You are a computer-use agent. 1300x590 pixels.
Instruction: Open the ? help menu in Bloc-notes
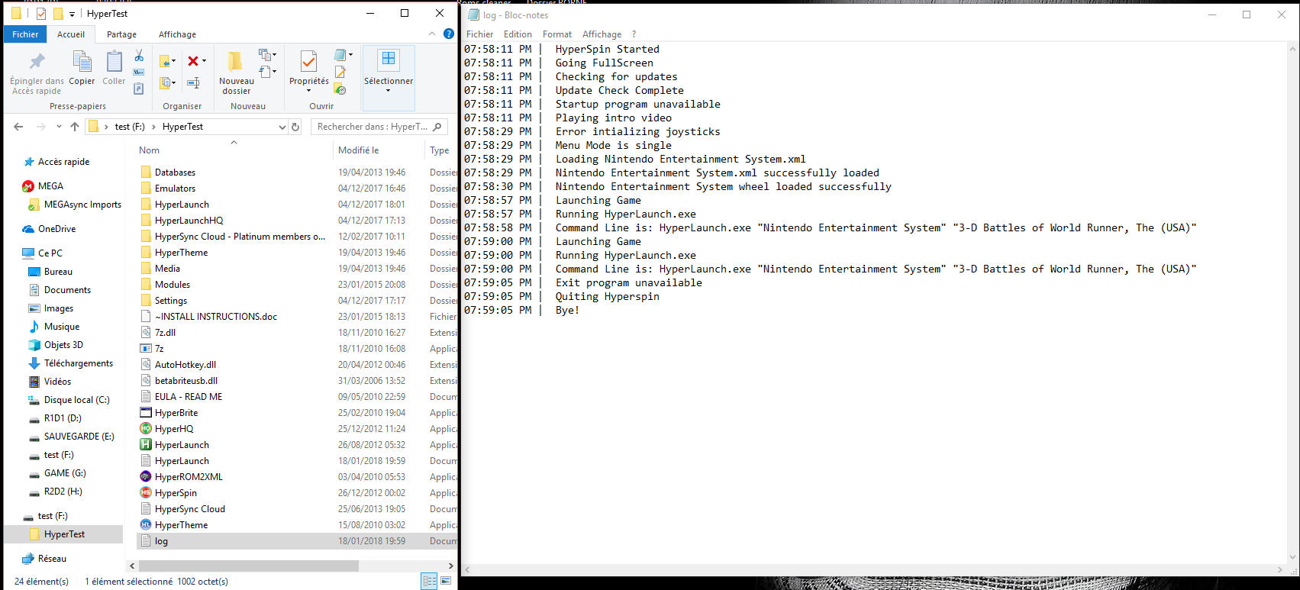click(634, 34)
